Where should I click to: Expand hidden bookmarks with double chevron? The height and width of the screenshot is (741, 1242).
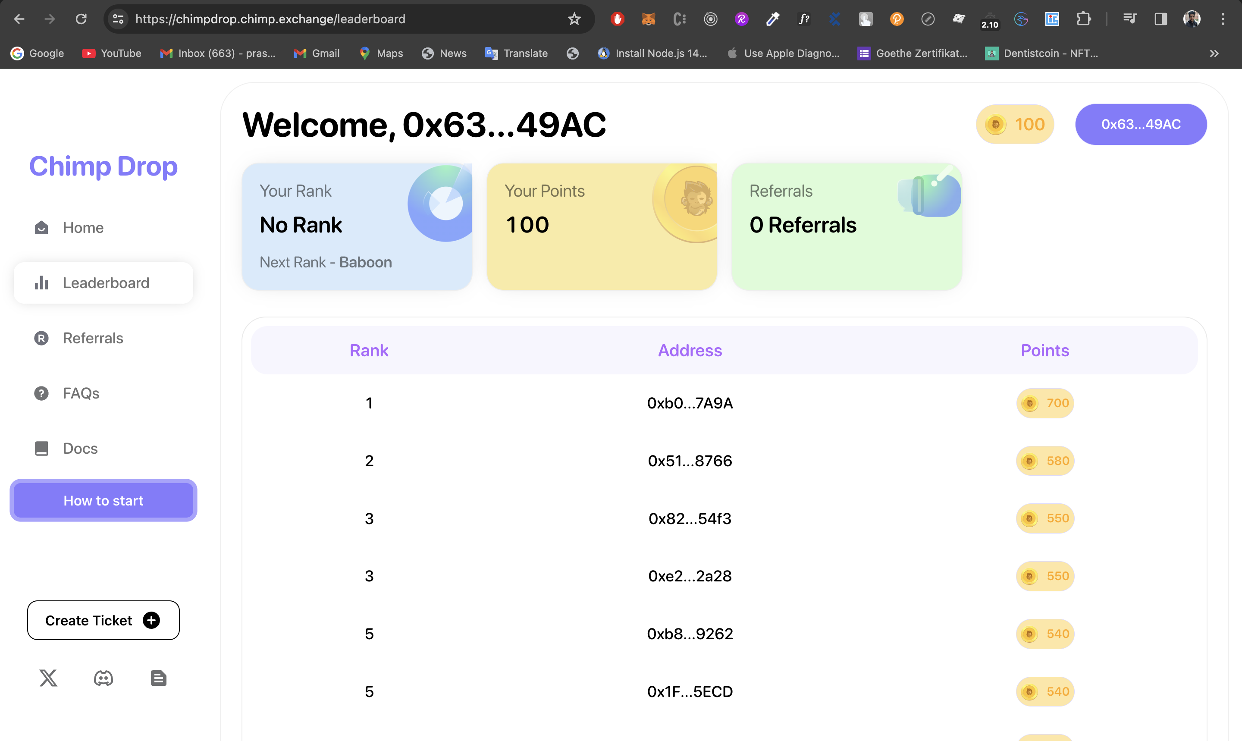1214,53
